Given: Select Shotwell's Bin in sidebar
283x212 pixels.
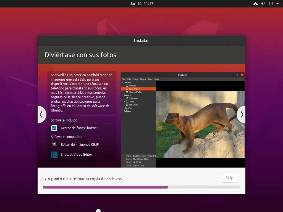Looking at the screenshot, I should [x=136, y=92].
